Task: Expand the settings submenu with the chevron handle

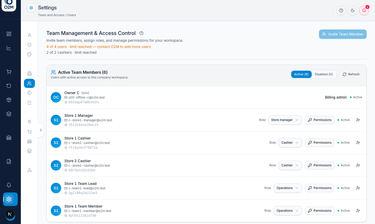Action: 41,130
